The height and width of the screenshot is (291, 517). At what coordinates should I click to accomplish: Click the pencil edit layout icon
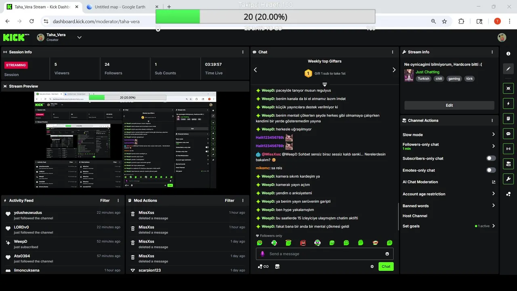pyautogui.click(x=508, y=69)
